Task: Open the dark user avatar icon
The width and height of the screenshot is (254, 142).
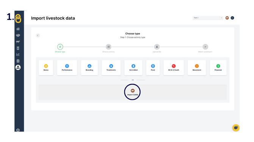Action: [x=232, y=18]
